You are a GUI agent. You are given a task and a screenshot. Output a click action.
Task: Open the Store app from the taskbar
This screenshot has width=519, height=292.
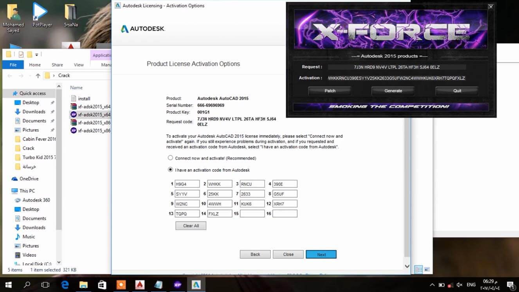[x=102, y=285]
